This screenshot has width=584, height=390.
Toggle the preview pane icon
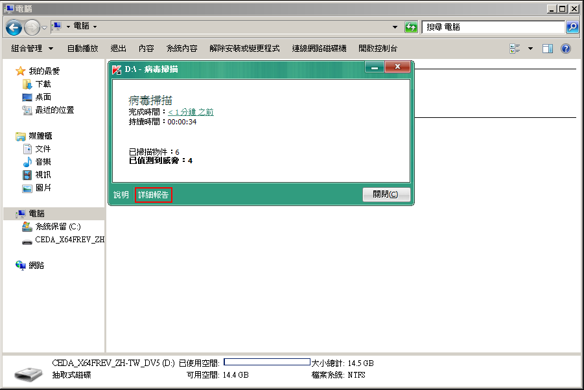click(548, 49)
